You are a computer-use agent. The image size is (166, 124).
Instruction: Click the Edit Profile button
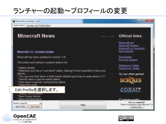click(35, 107)
